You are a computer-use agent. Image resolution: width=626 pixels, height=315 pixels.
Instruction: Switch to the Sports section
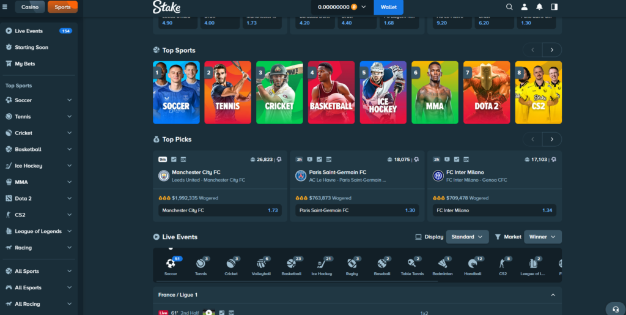click(x=62, y=7)
